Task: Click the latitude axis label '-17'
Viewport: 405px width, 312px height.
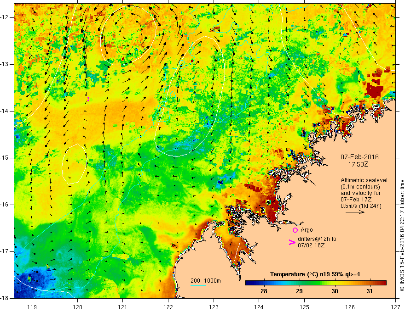Action: coord(5,251)
